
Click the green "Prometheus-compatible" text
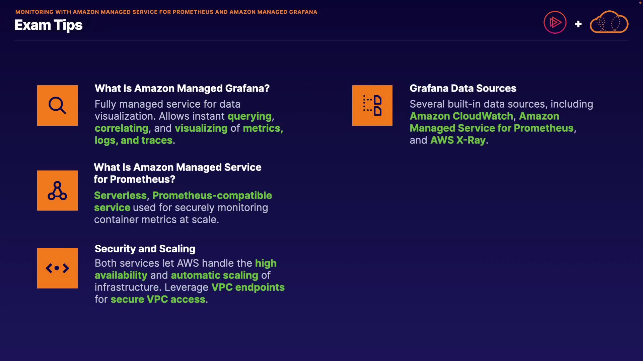click(x=212, y=195)
